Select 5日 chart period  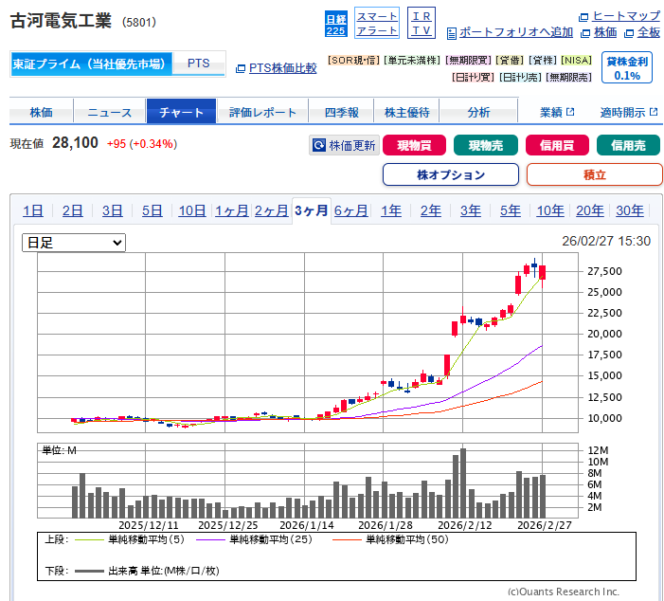click(x=152, y=210)
